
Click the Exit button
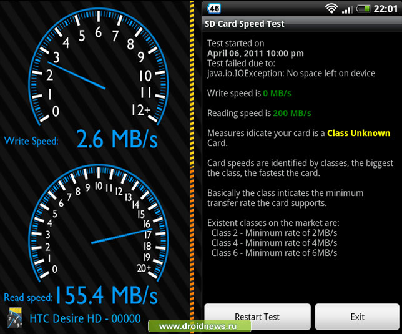point(357,317)
